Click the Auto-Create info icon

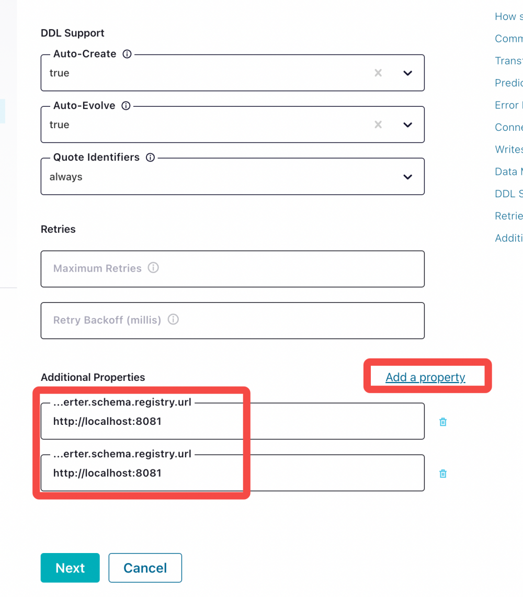tap(127, 54)
